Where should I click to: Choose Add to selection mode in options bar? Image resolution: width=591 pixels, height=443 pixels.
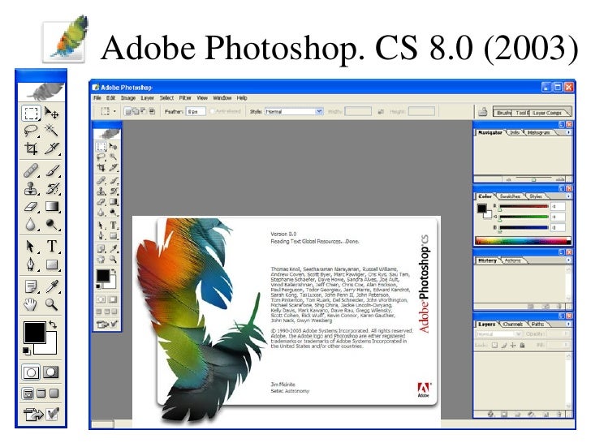(x=135, y=111)
